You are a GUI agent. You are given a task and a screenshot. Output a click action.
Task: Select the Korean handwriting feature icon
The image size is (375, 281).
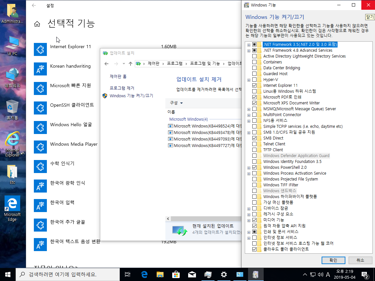pyautogui.click(x=40, y=69)
